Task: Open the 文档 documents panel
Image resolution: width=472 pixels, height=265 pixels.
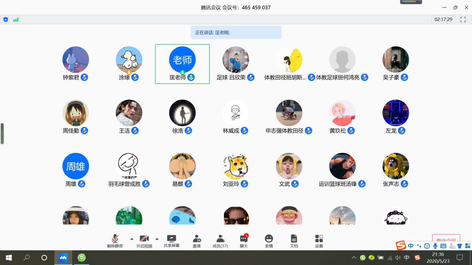Action: pyautogui.click(x=294, y=239)
